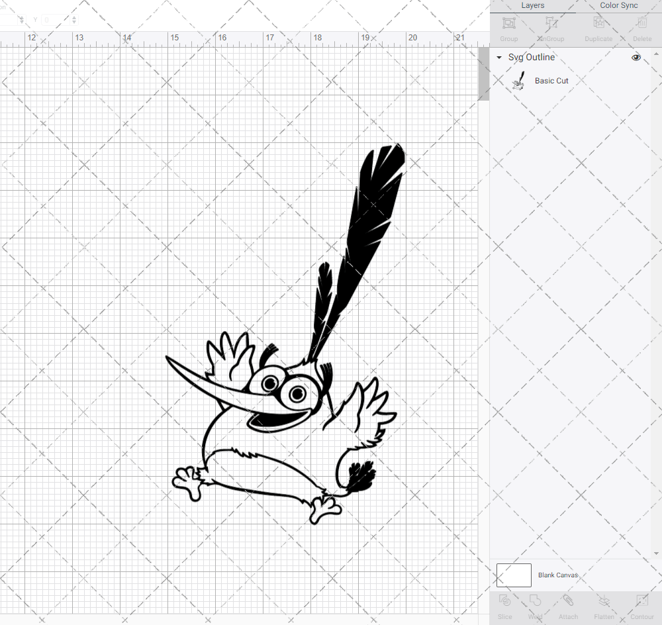Open the Layers tab
Viewport: 662px width, 625px height.
click(532, 5)
